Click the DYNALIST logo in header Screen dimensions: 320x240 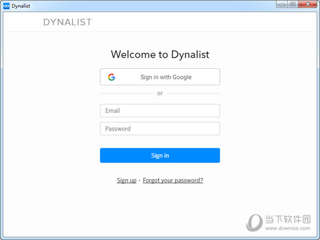tap(68, 22)
